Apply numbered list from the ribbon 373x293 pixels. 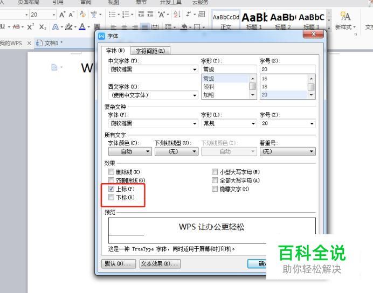[x=126, y=15]
